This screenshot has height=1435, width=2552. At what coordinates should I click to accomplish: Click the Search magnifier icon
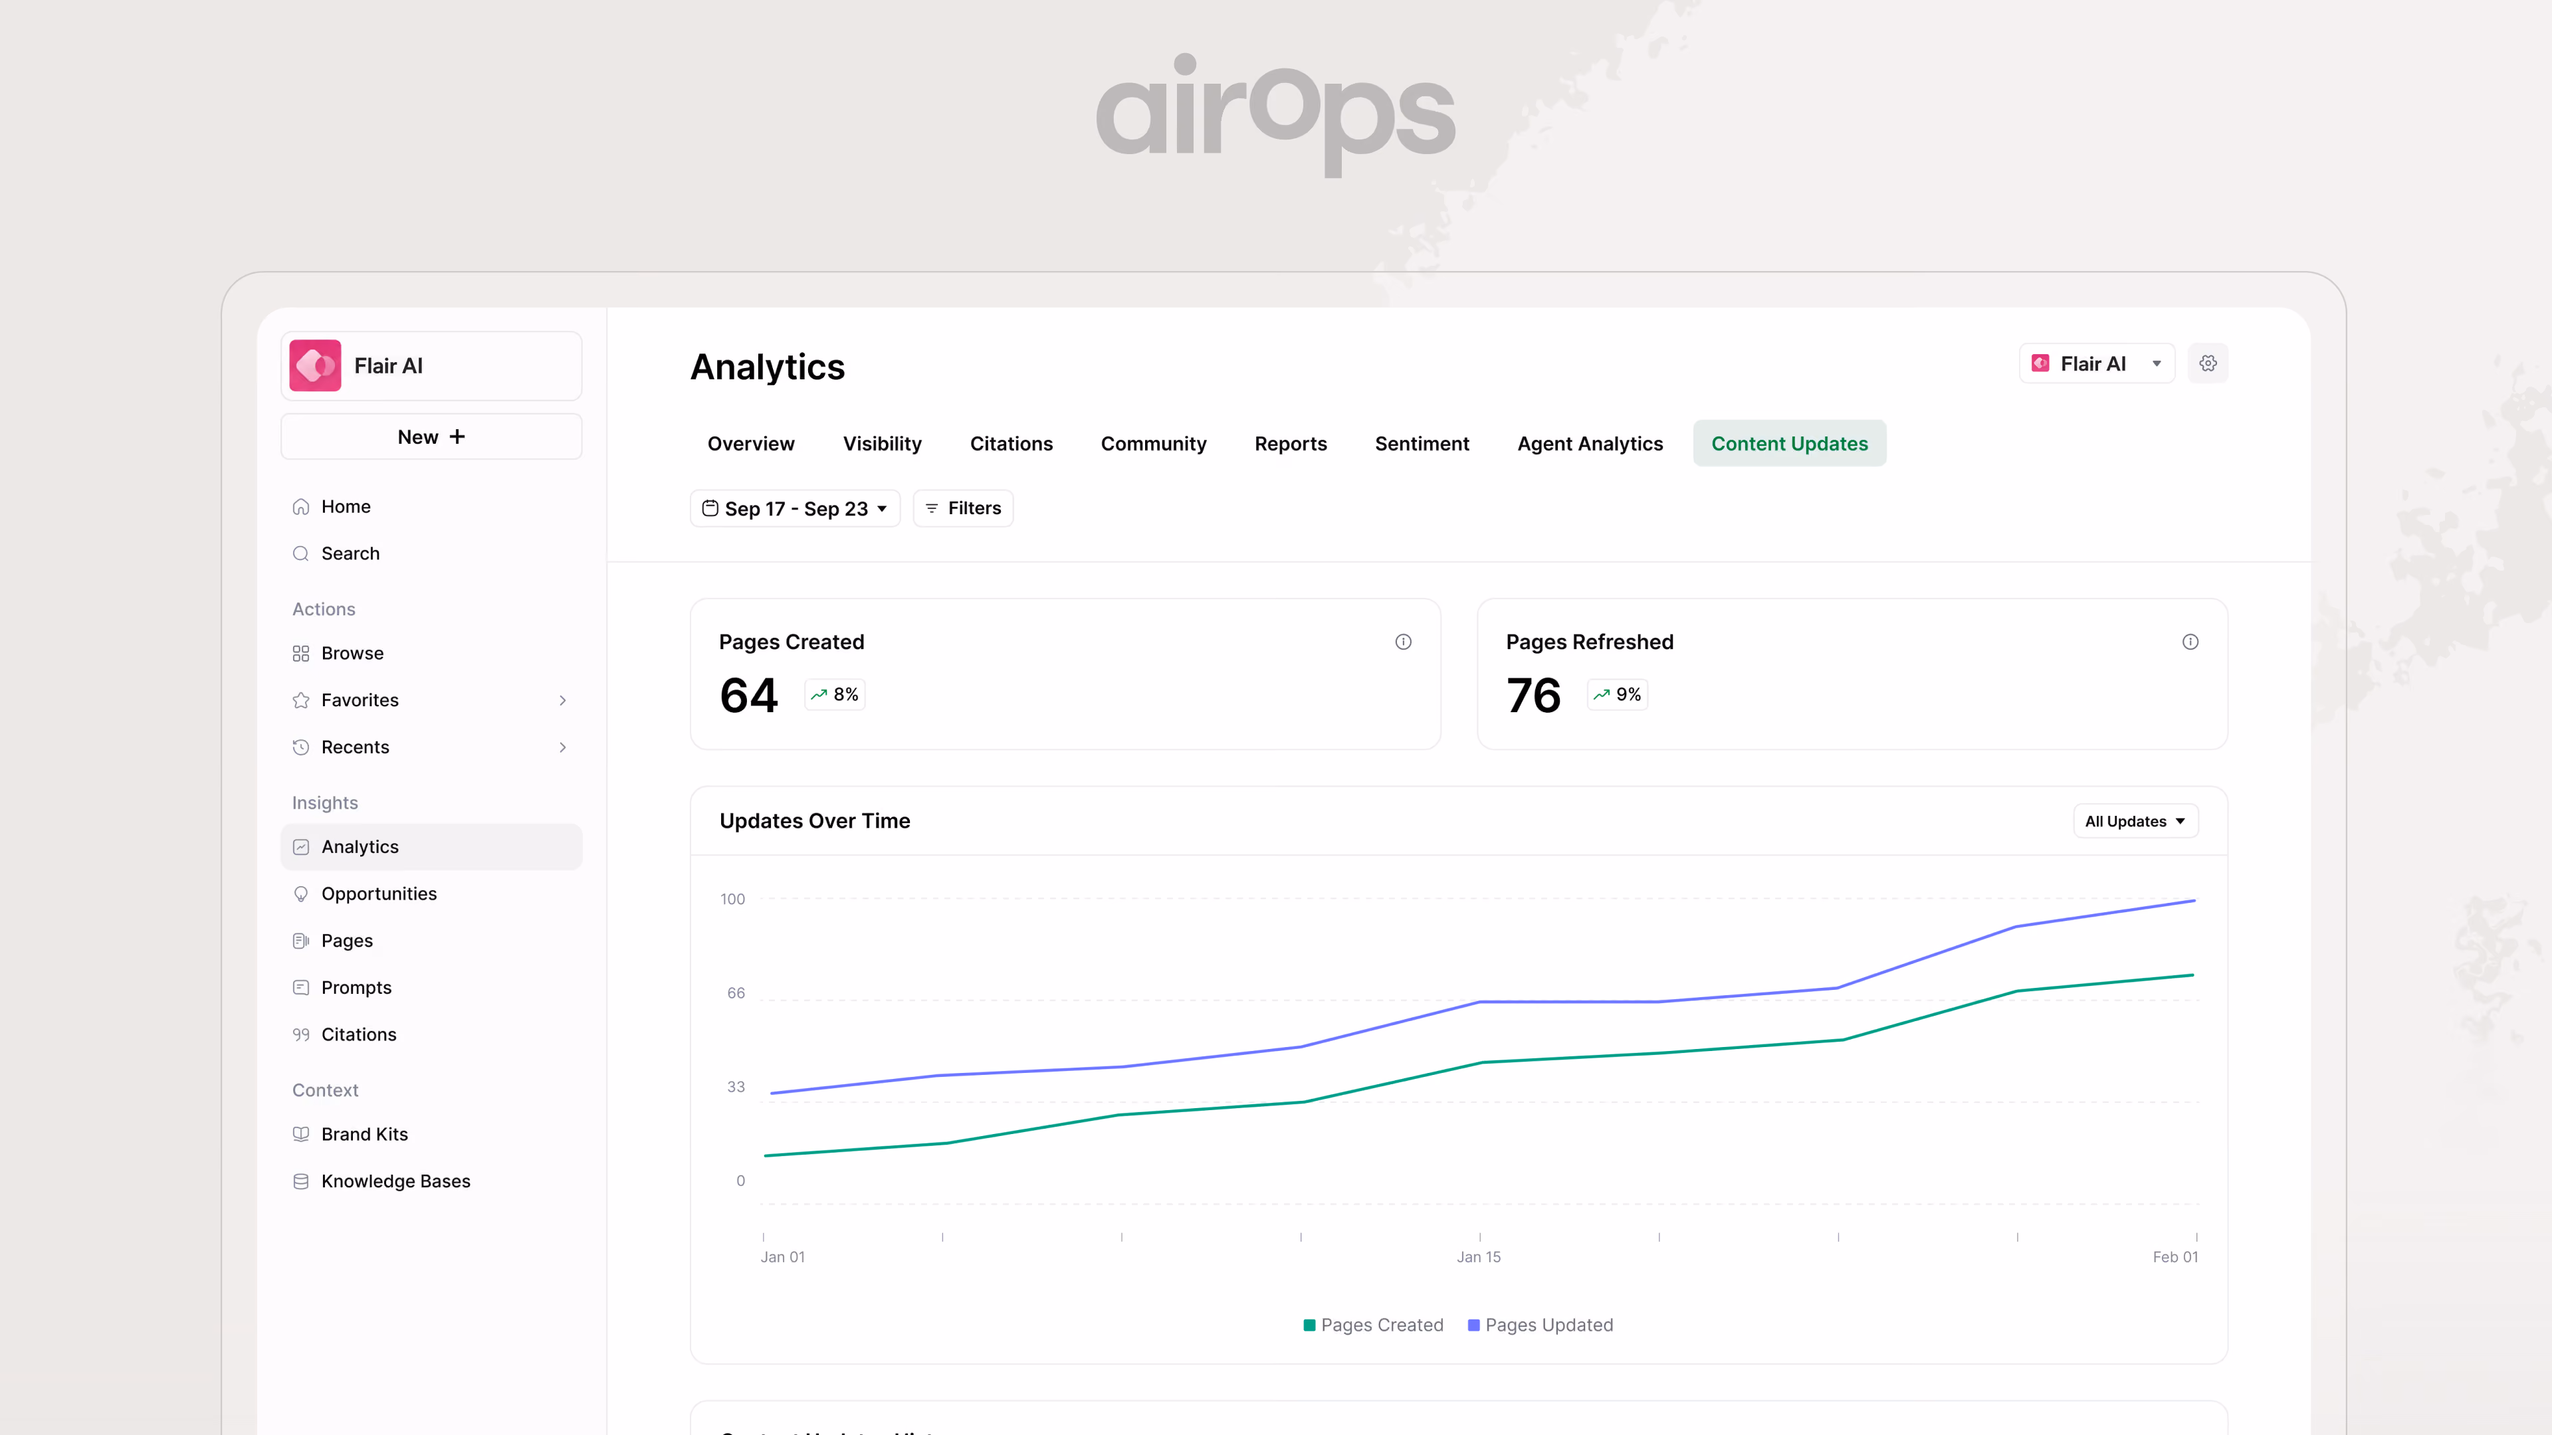(301, 553)
